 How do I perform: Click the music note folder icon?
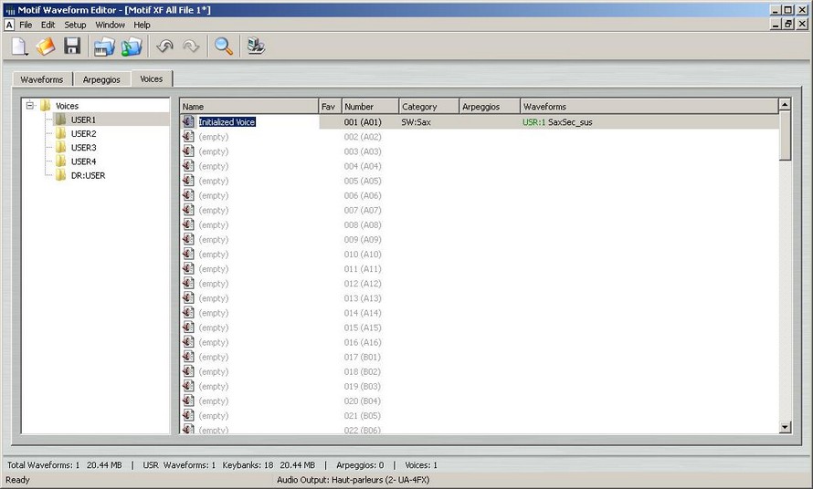tap(132, 47)
